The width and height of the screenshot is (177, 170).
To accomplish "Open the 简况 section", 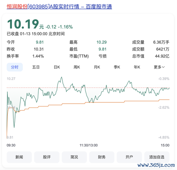I will 74,157.
